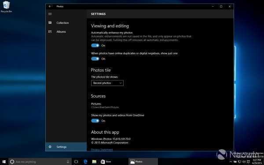264x165 pixels.
Task: Click the volume icon in system tray
Action: coord(244,162)
